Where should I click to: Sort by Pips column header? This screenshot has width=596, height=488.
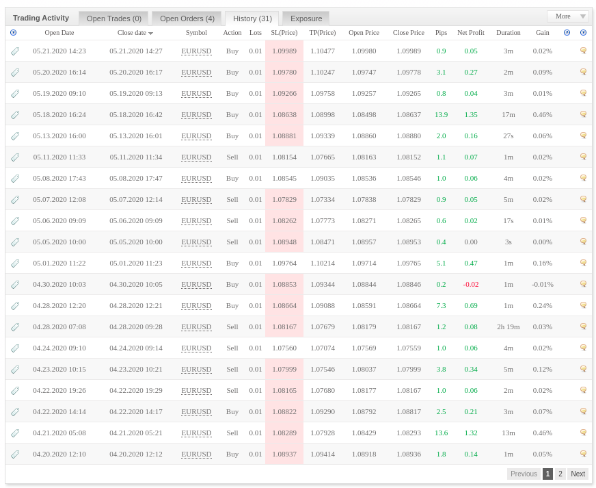(441, 33)
